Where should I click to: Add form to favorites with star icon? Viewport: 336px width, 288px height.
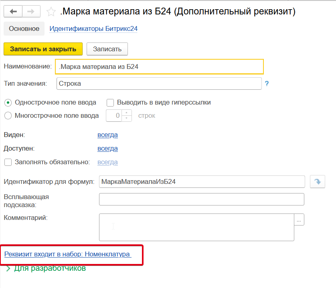pyautogui.click(x=51, y=12)
